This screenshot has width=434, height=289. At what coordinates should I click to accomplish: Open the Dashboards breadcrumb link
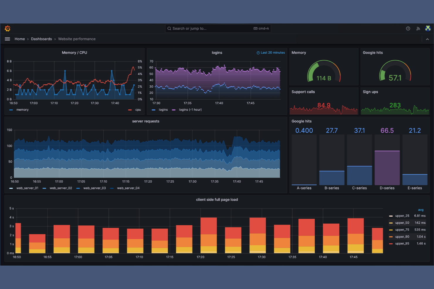pyautogui.click(x=41, y=39)
